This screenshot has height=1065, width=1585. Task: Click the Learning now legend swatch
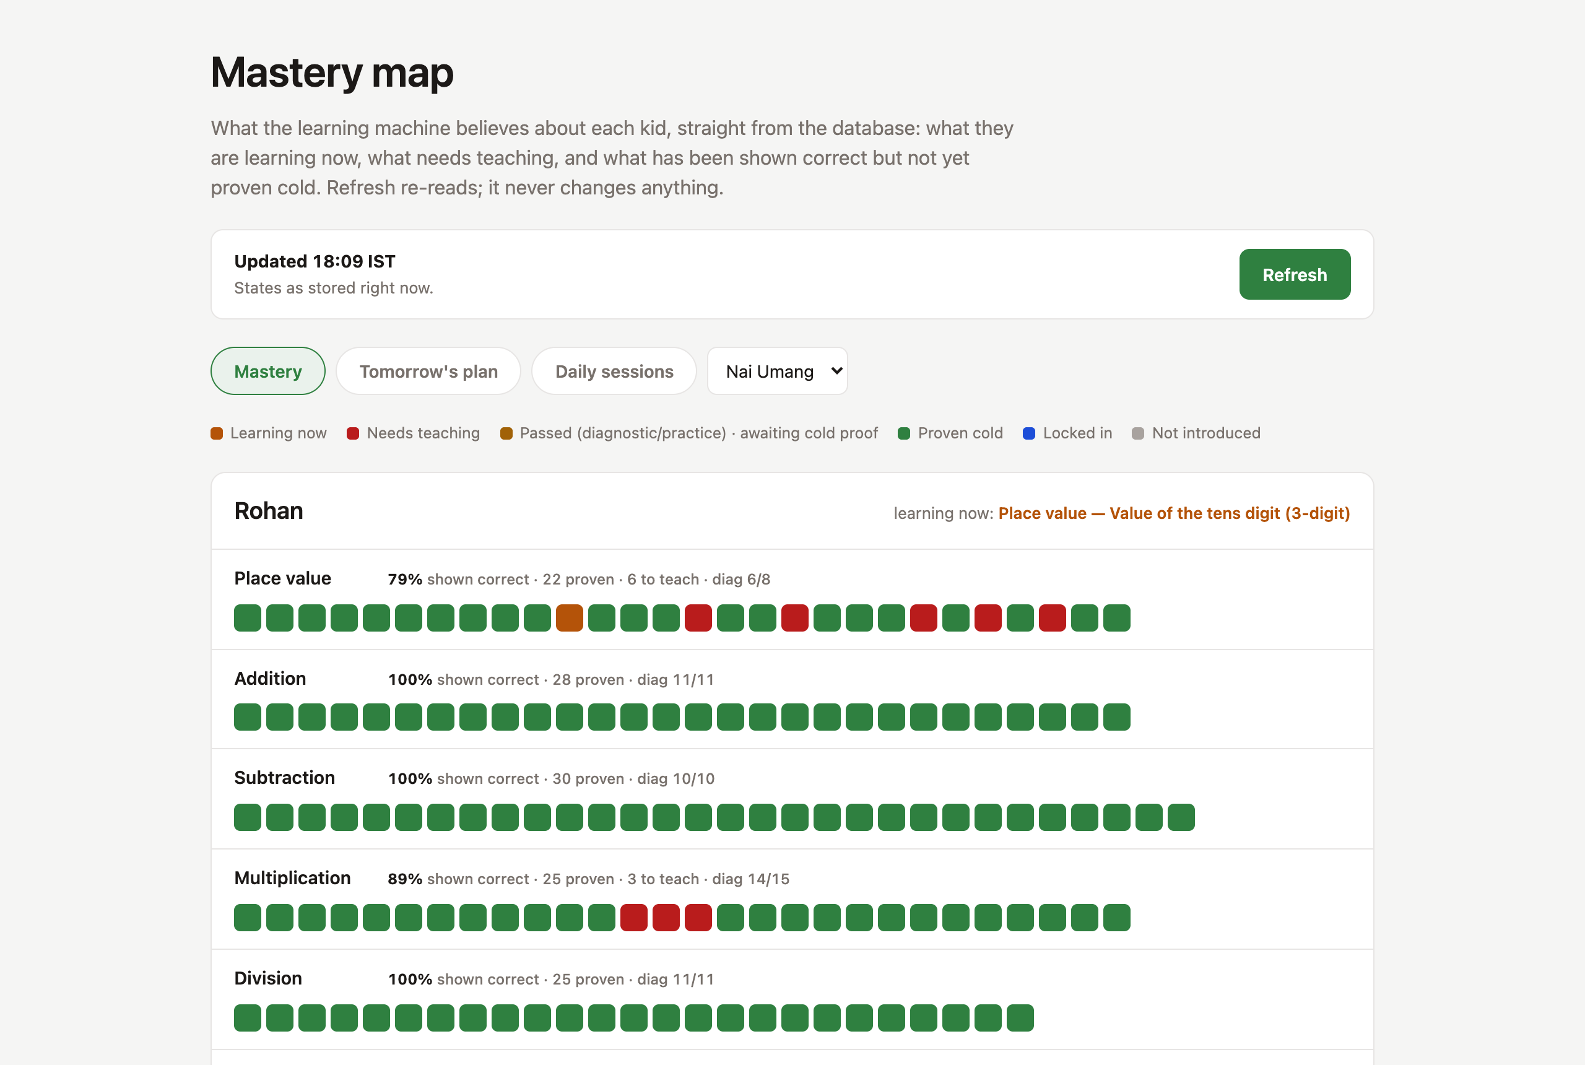(x=217, y=433)
